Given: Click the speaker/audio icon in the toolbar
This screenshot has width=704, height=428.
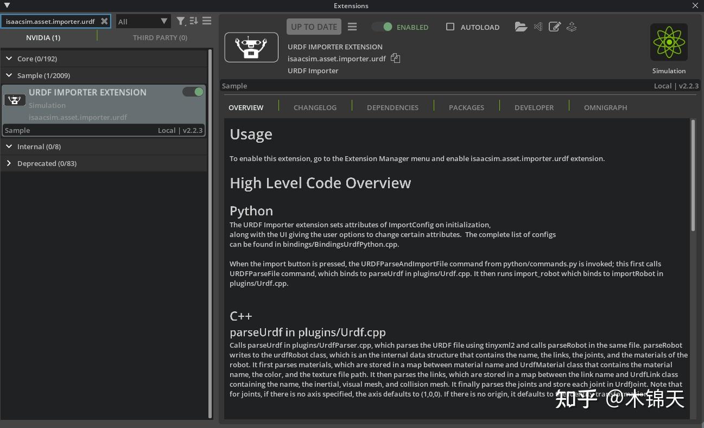Looking at the screenshot, I should pos(538,26).
